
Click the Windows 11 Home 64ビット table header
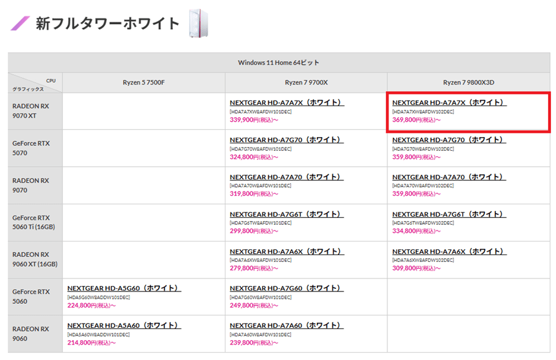[x=279, y=63]
